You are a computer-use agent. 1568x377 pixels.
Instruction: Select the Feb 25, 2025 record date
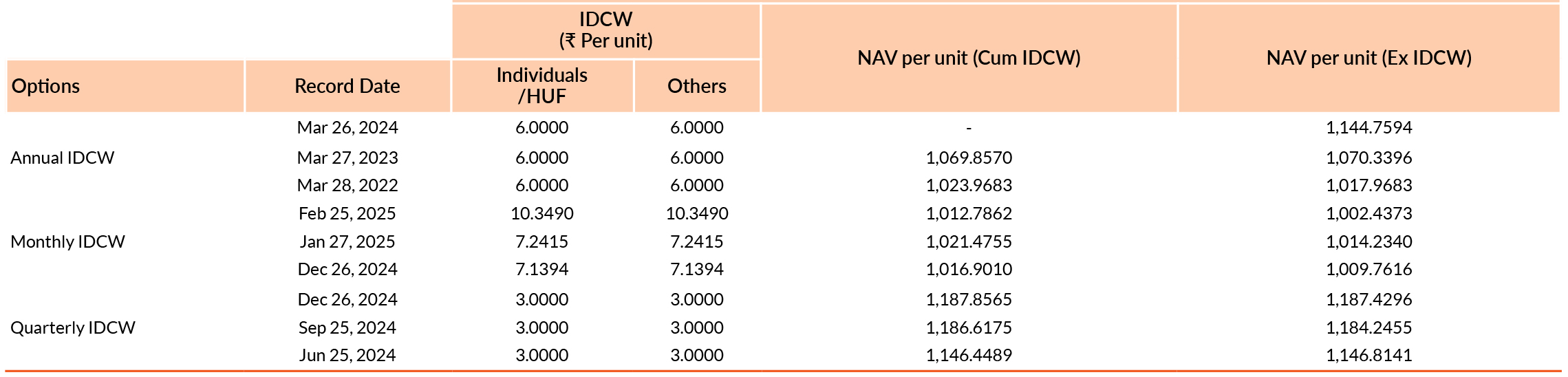click(x=347, y=213)
